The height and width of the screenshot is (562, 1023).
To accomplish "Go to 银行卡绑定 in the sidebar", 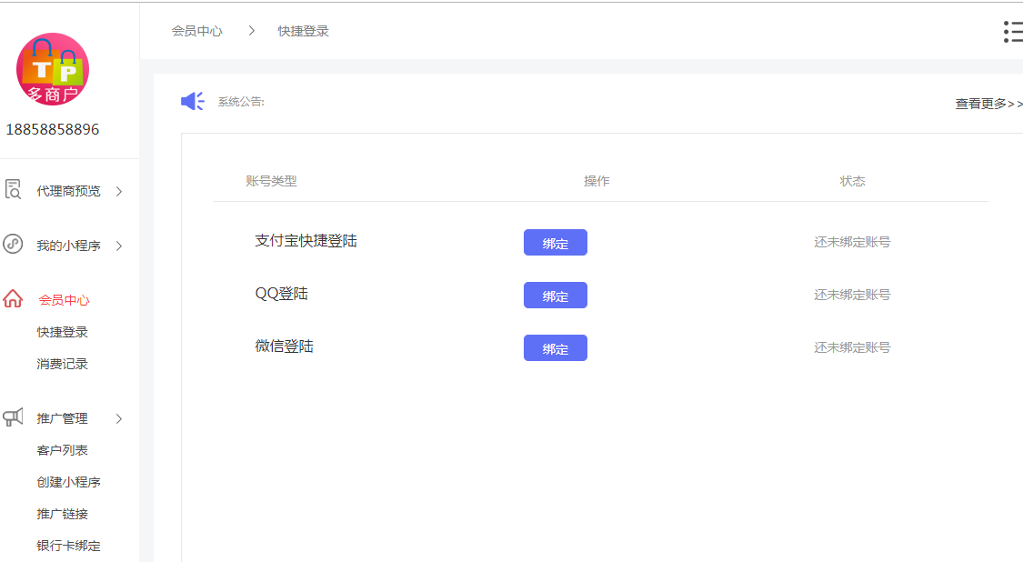I will [67, 546].
